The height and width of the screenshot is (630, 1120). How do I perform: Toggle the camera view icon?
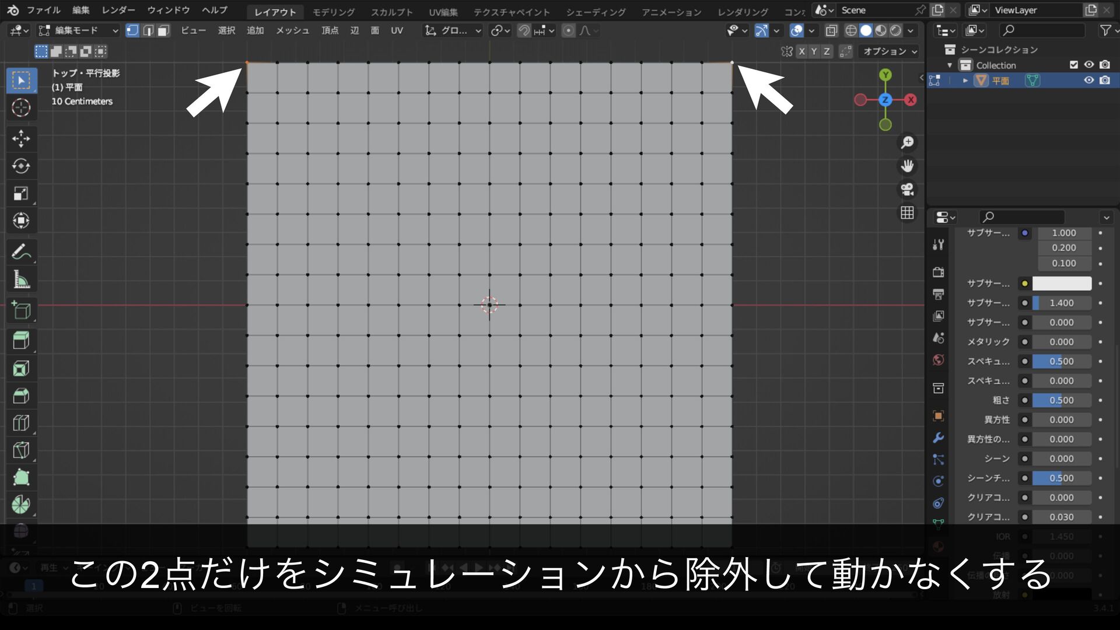pyautogui.click(x=907, y=190)
